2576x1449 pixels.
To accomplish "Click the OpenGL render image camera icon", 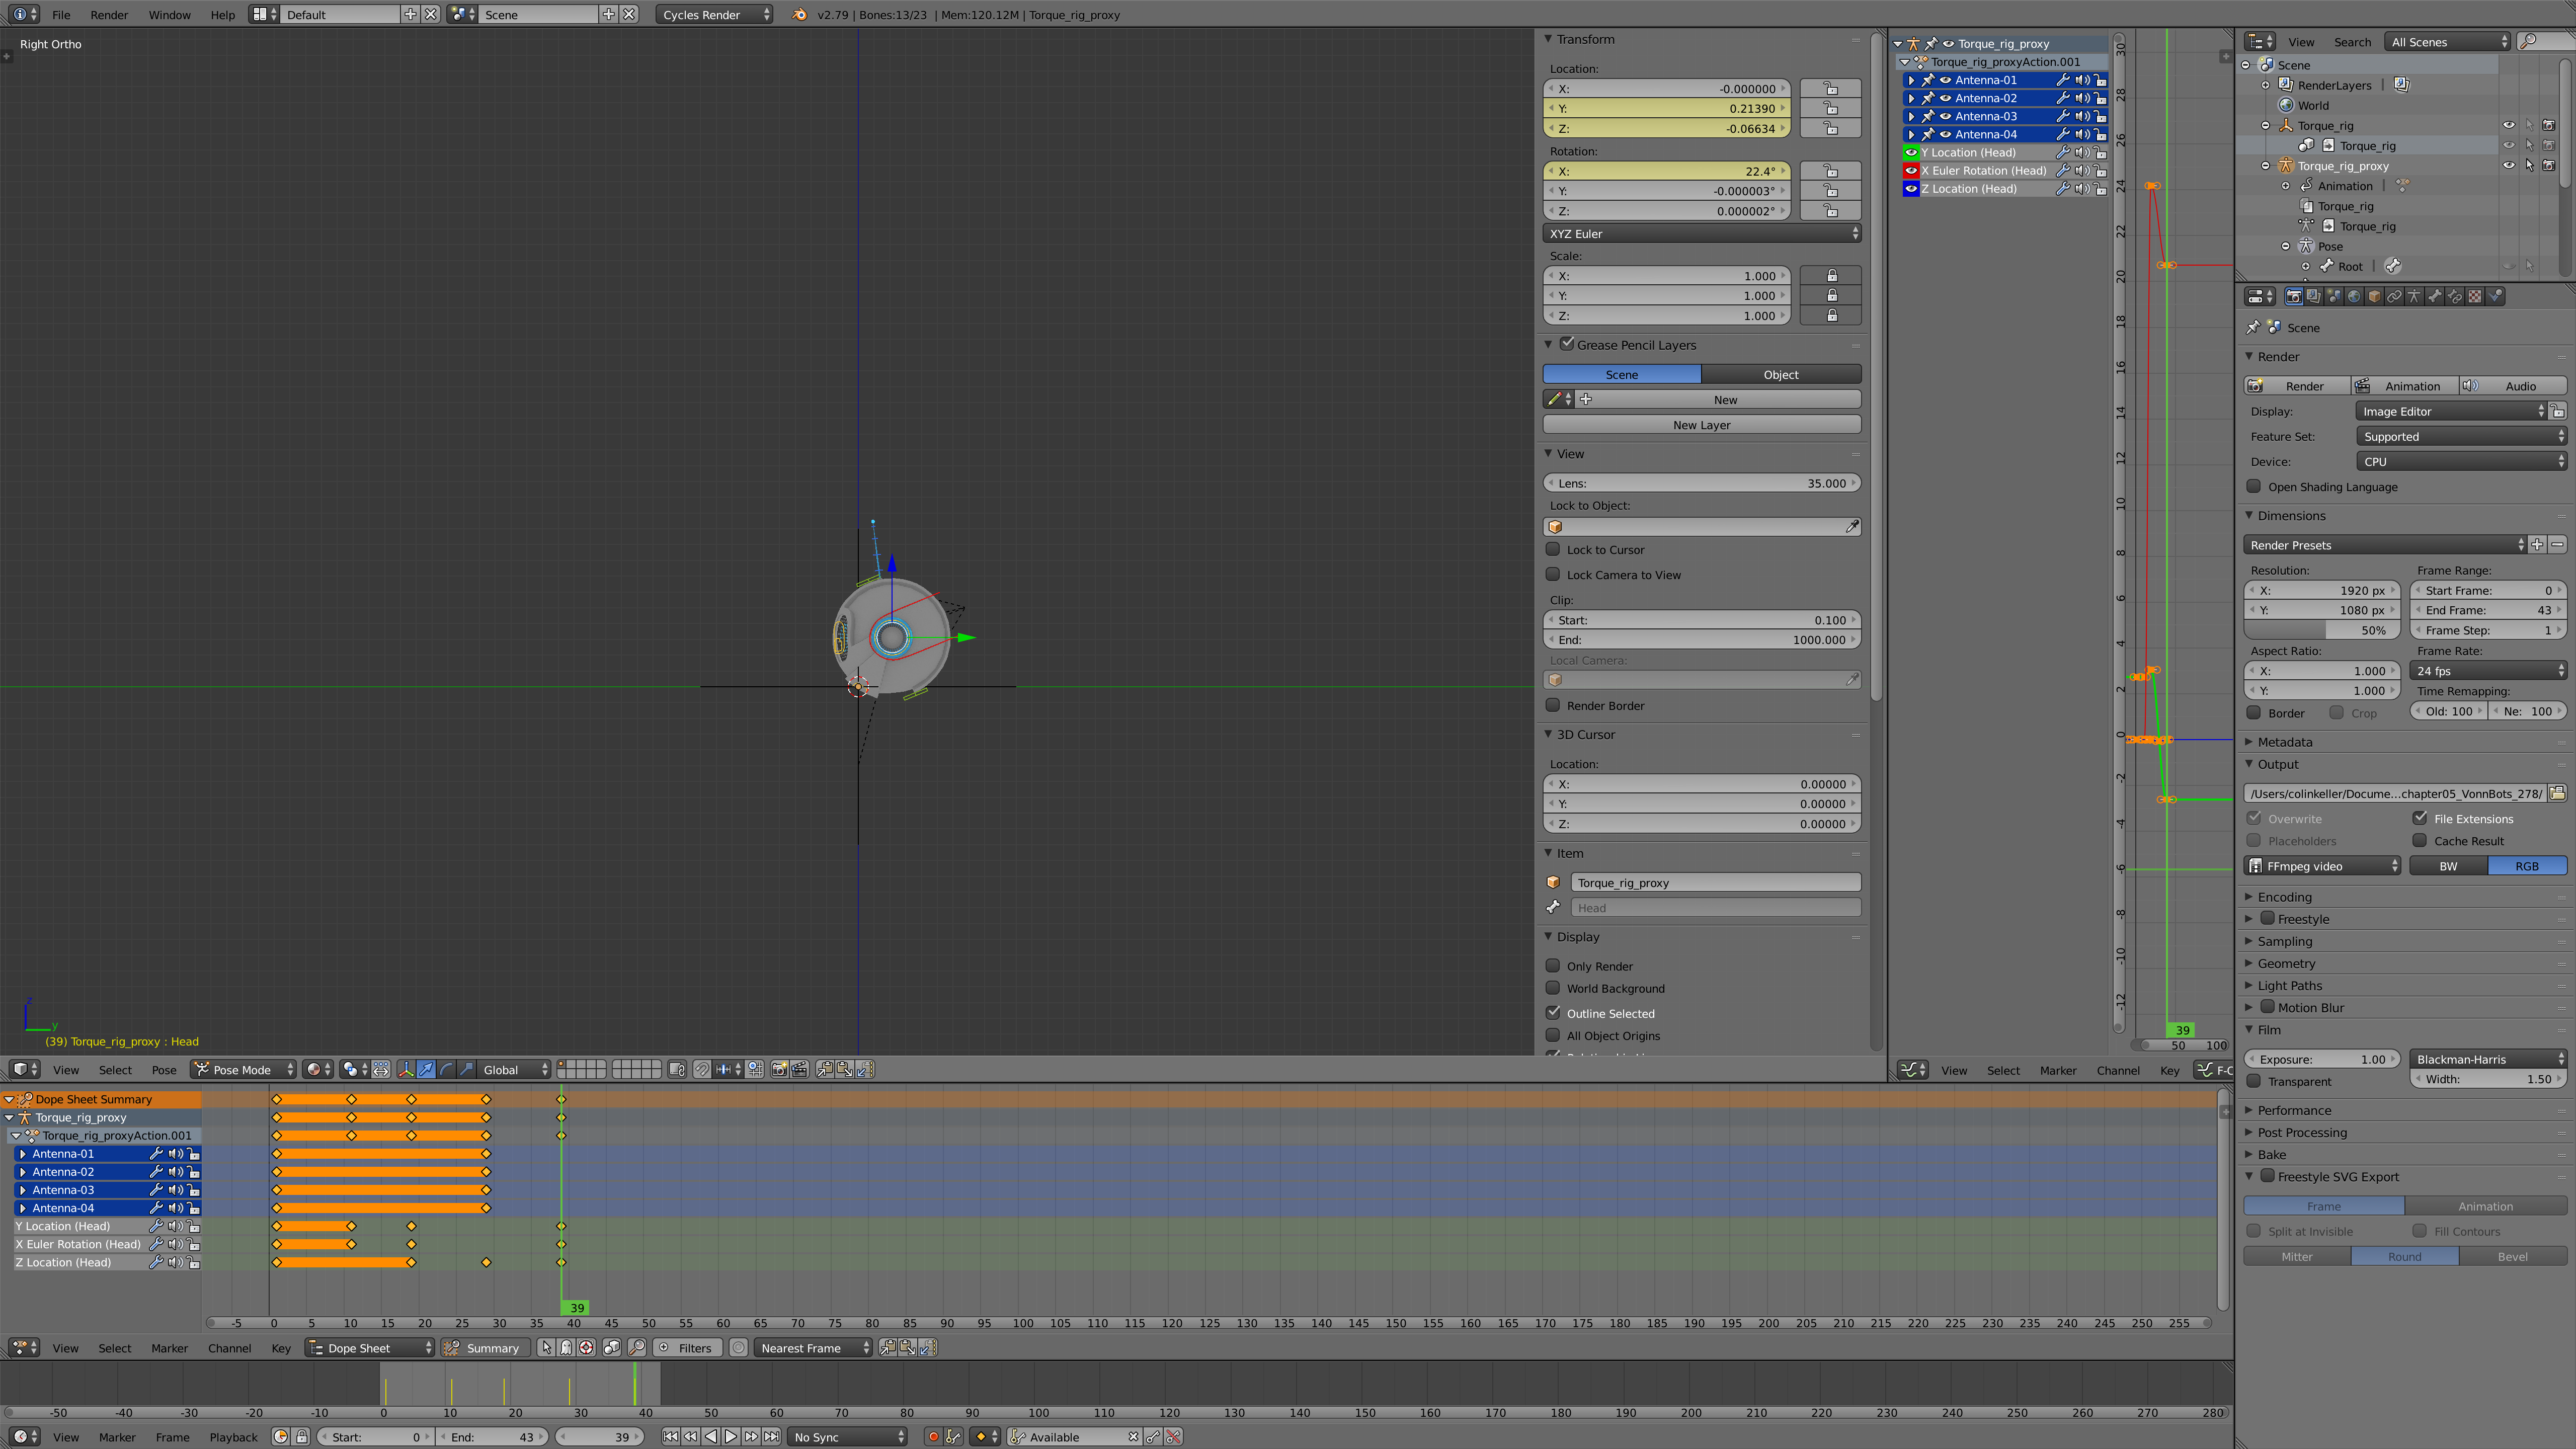I will pyautogui.click(x=779, y=1069).
